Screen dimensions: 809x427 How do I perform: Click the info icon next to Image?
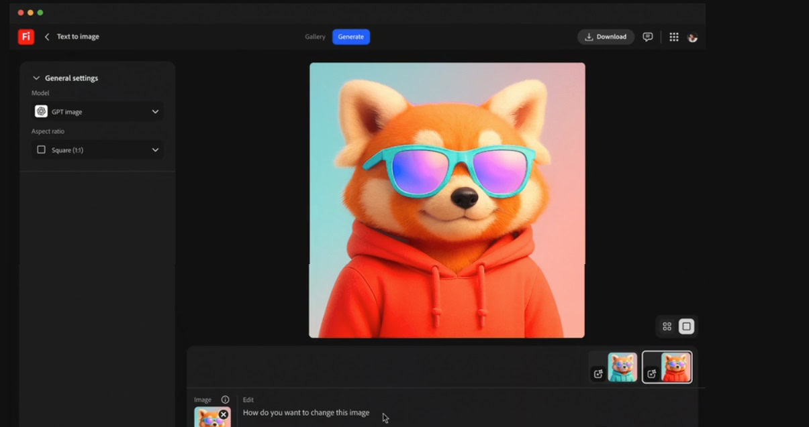coord(225,400)
